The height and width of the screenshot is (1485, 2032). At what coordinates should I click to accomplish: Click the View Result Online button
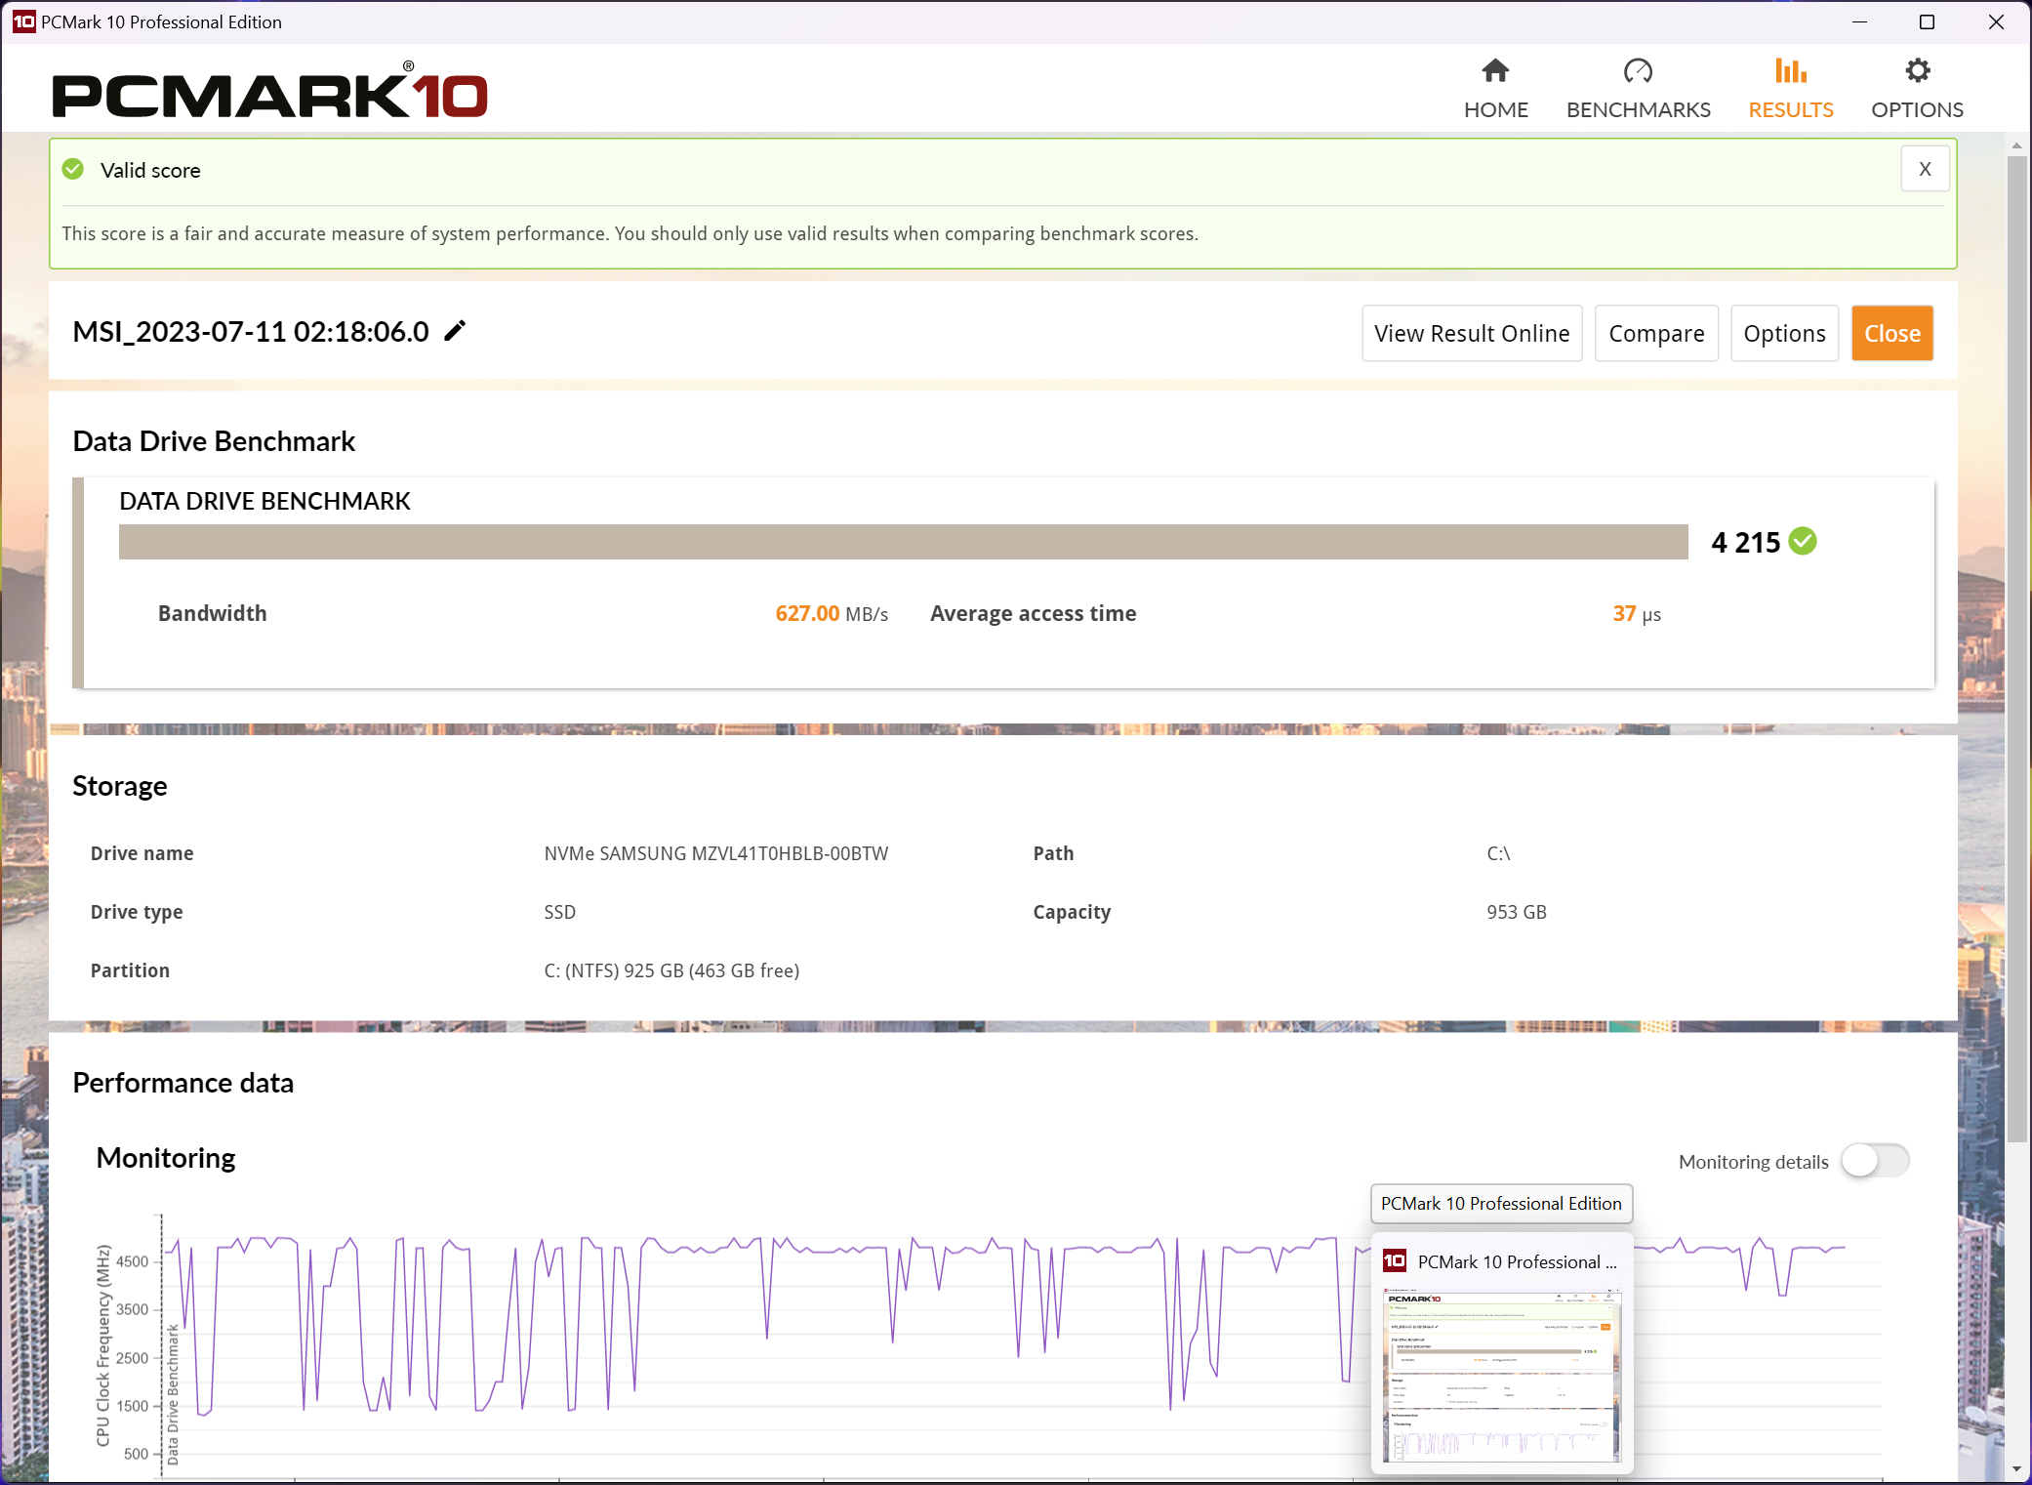tap(1472, 333)
